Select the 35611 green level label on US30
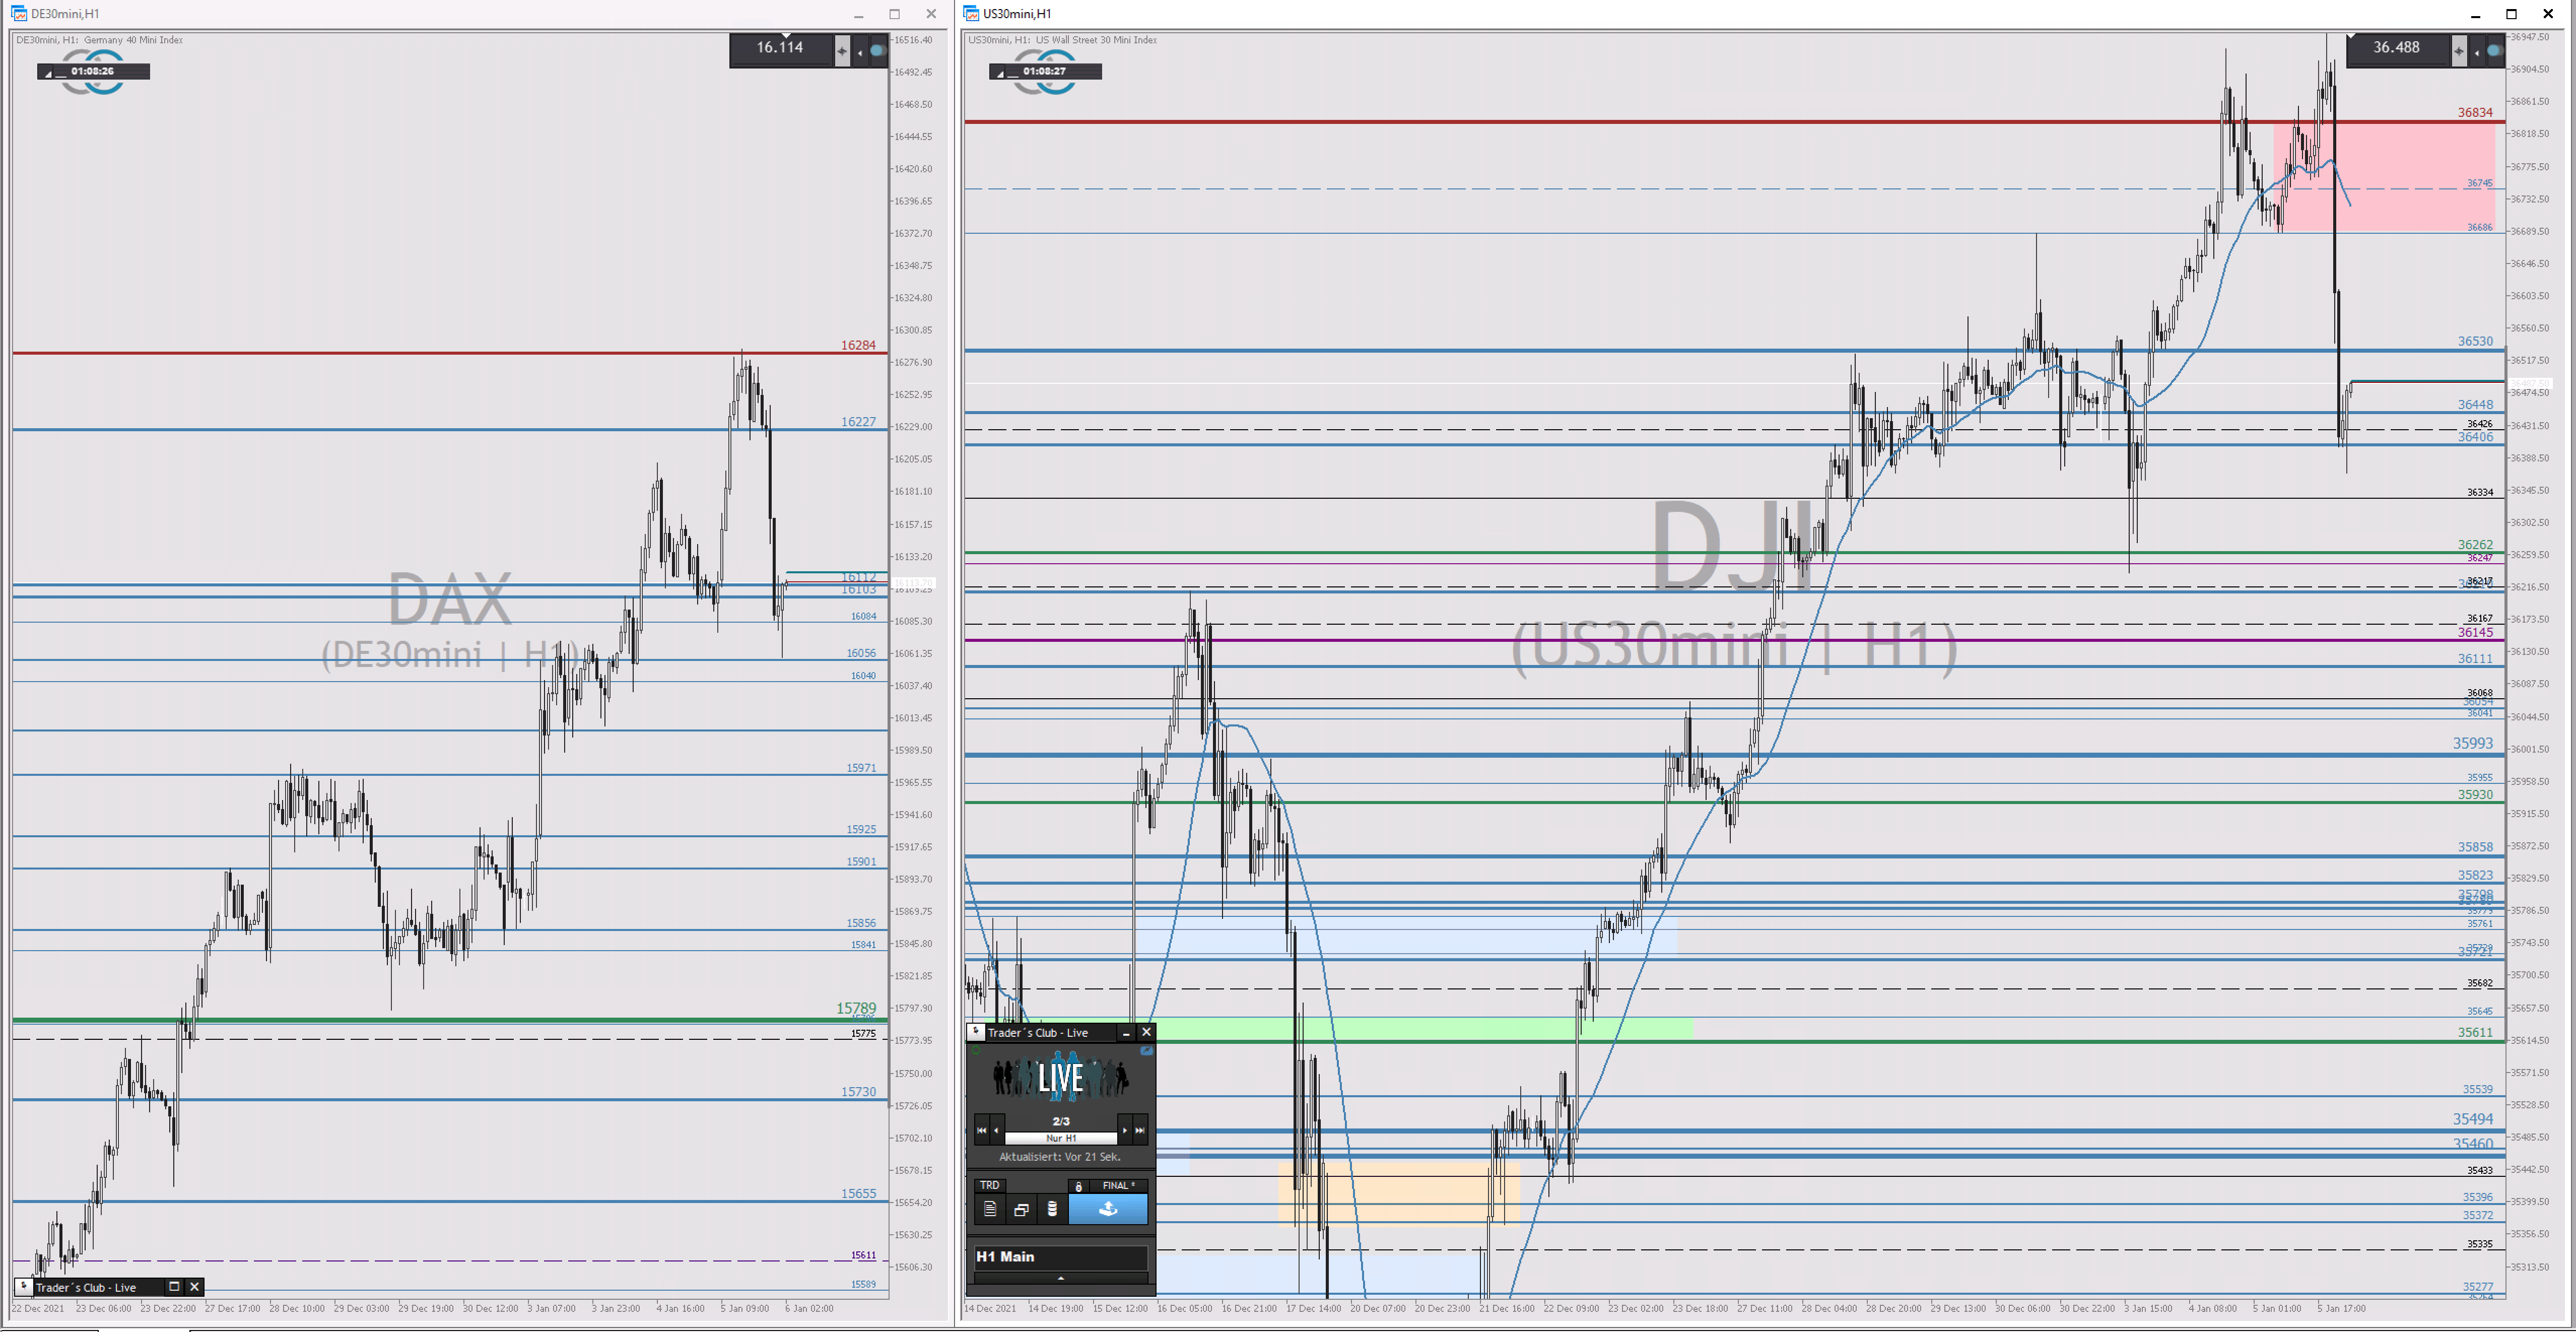 [2475, 1032]
